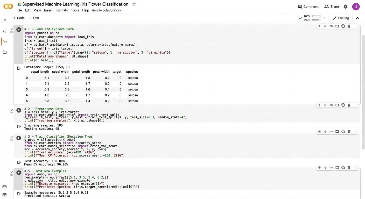The width and height of the screenshot is (365, 199).
Task: Open the File menu
Action: pyautogui.click(x=19, y=10)
